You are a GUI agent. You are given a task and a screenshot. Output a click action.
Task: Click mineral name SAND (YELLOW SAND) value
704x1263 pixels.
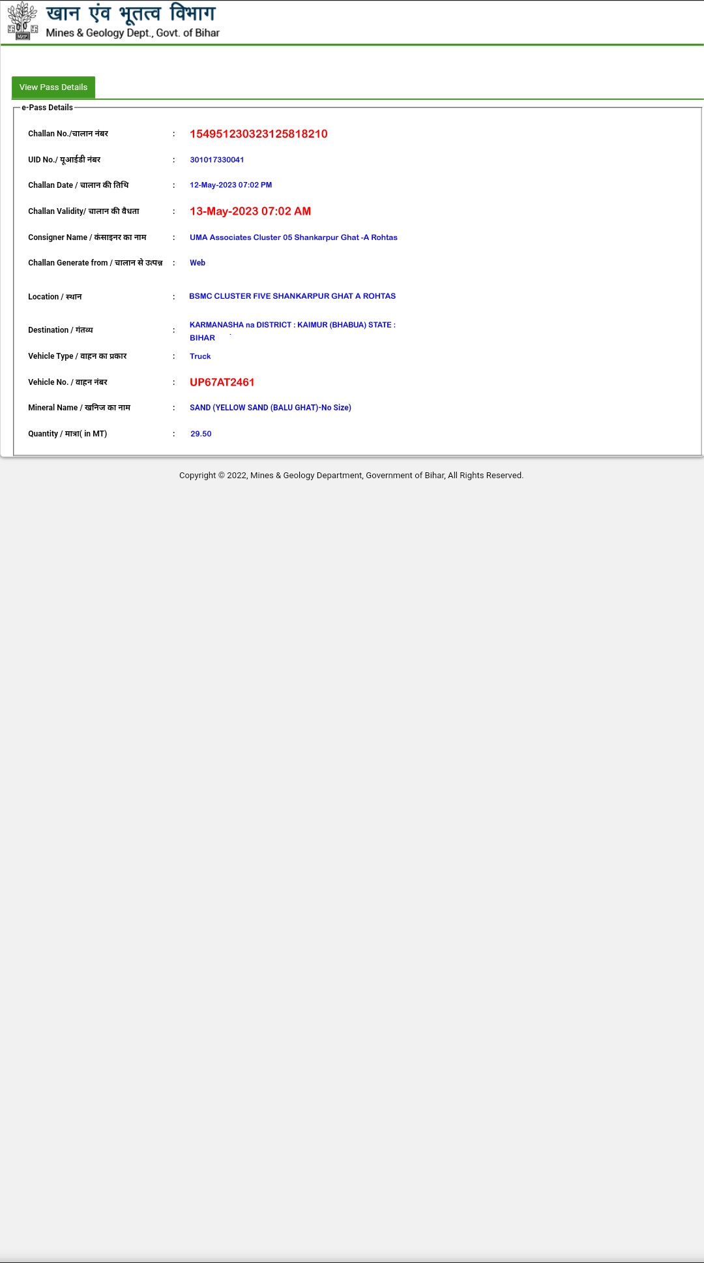271,408
